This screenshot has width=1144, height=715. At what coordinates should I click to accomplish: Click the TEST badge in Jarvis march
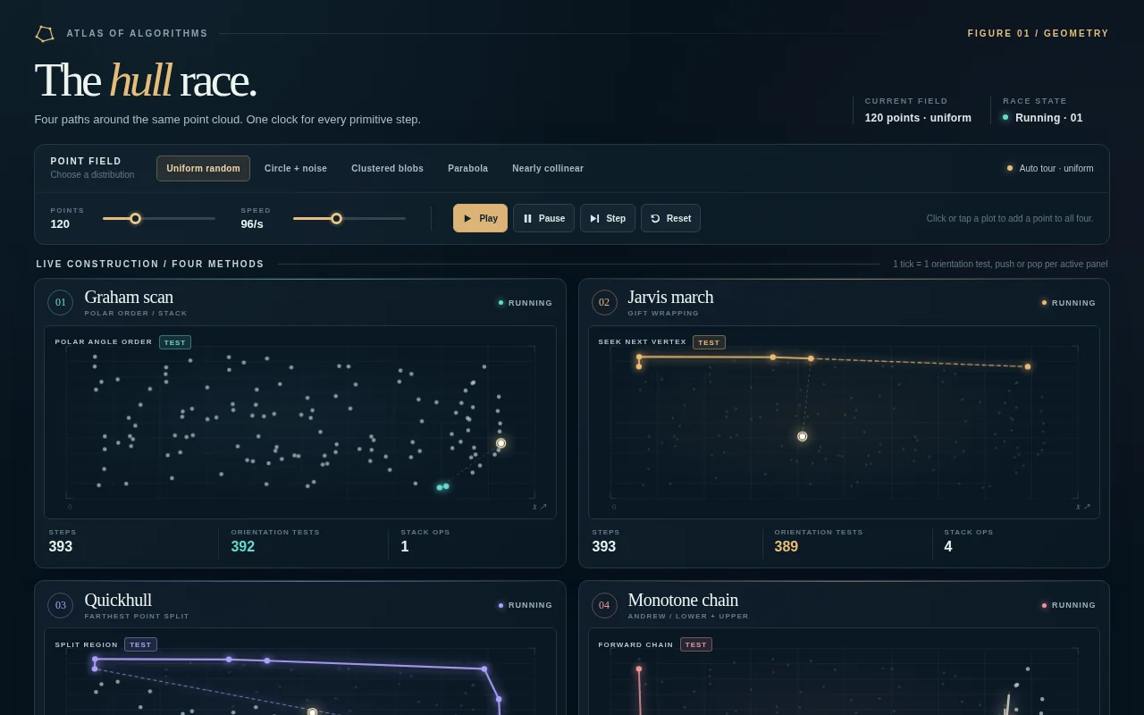point(709,342)
